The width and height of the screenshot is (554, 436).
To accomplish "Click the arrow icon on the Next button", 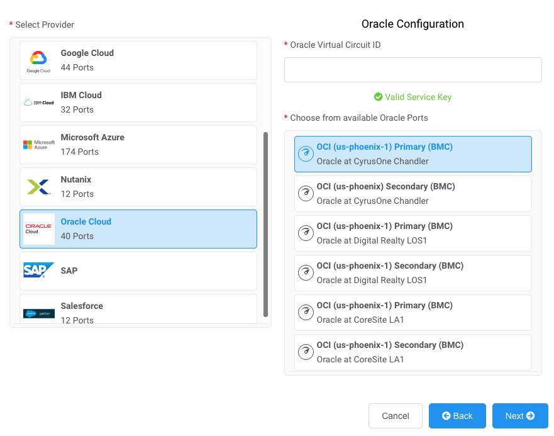I will [x=530, y=415].
